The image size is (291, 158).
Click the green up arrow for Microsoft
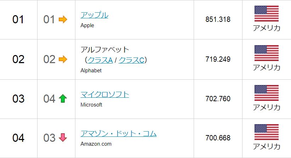(x=63, y=98)
